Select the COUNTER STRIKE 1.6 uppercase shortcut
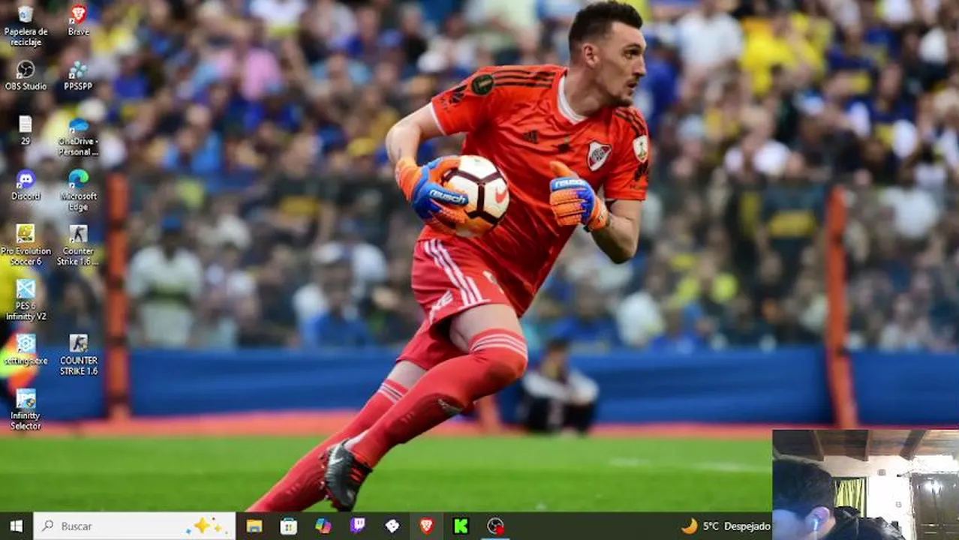 click(x=78, y=355)
